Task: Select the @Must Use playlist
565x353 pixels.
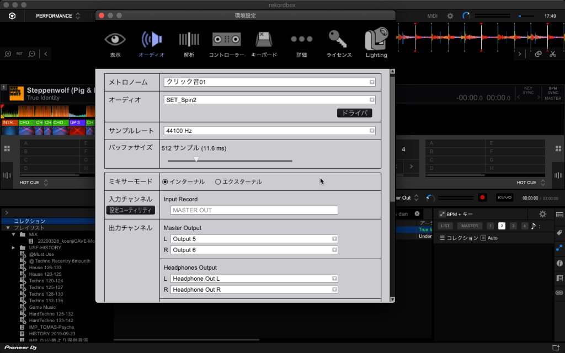Action: [x=41, y=254]
